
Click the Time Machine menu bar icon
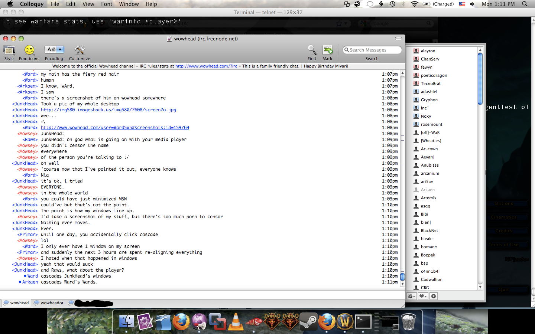pos(392,4)
